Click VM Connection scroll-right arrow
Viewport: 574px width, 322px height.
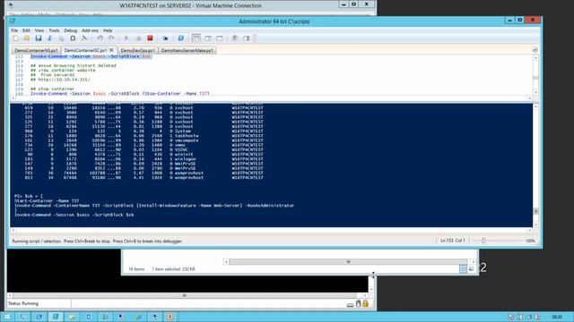365,295
